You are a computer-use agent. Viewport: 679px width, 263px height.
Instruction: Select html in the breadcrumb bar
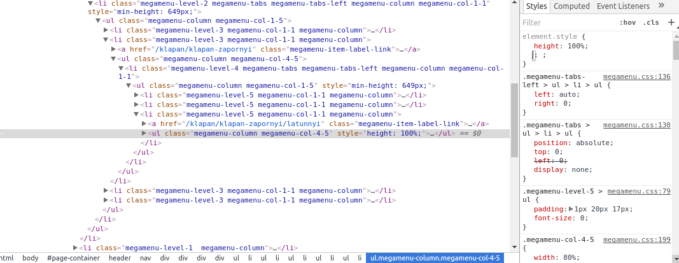6,259
